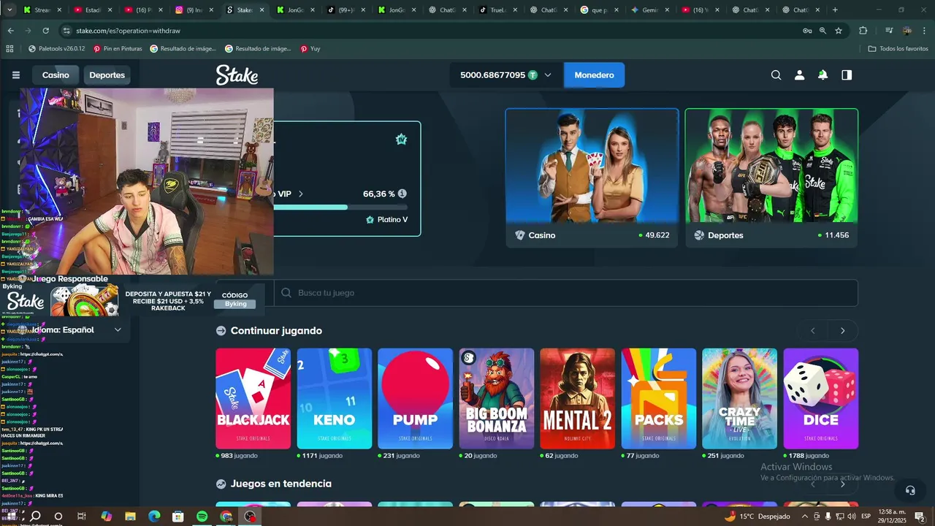Open the VIP progress chevron
The image size is (935, 526).
click(x=300, y=194)
